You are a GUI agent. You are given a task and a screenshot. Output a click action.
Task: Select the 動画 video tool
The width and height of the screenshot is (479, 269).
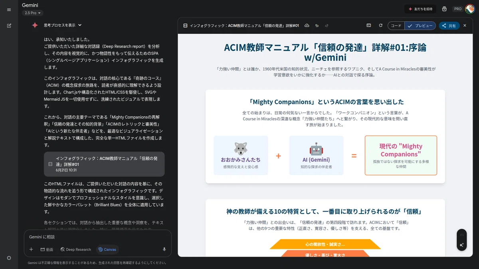tap(47, 249)
